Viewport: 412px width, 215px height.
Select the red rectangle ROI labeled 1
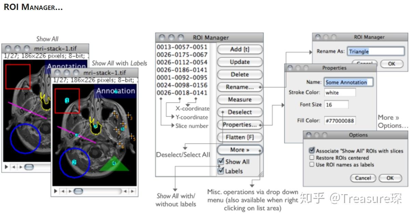coord(67,101)
